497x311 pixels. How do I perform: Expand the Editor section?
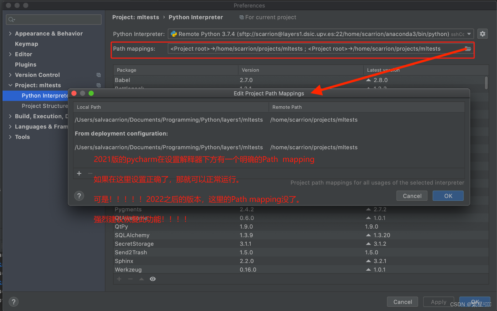[x=10, y=54]
